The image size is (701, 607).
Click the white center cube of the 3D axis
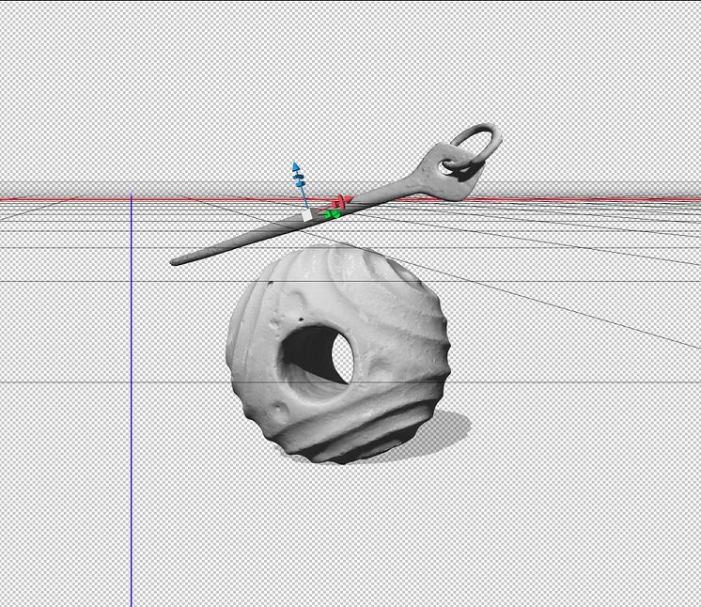click(x=306, y=215)
